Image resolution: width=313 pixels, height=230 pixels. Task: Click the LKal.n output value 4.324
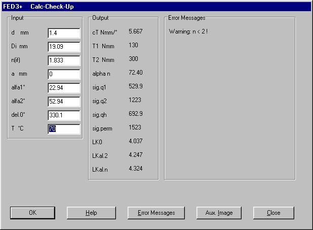[x=136, y=168]
